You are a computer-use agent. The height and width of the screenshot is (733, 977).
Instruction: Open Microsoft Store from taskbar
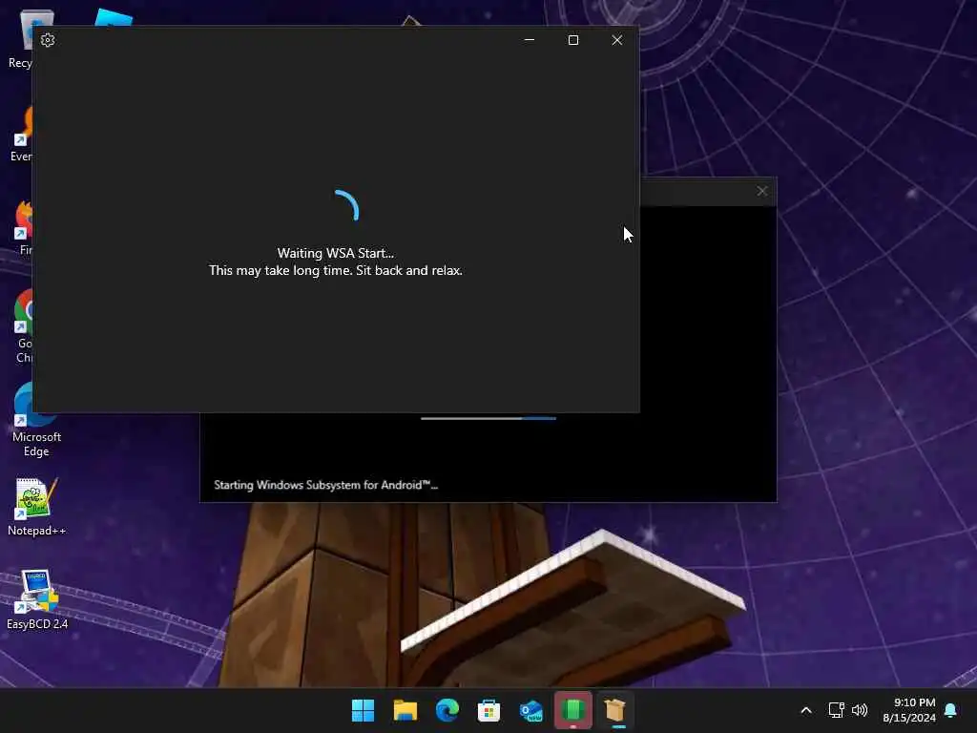click(488, 710)
